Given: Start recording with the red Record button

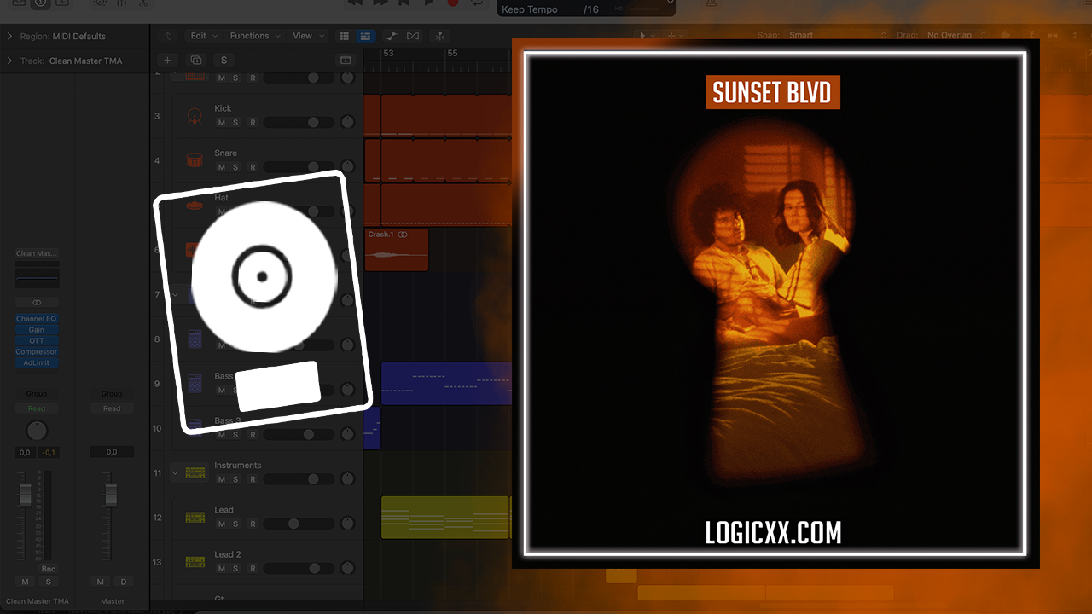Looking at the screenshot, I should (x=453, y=3).
